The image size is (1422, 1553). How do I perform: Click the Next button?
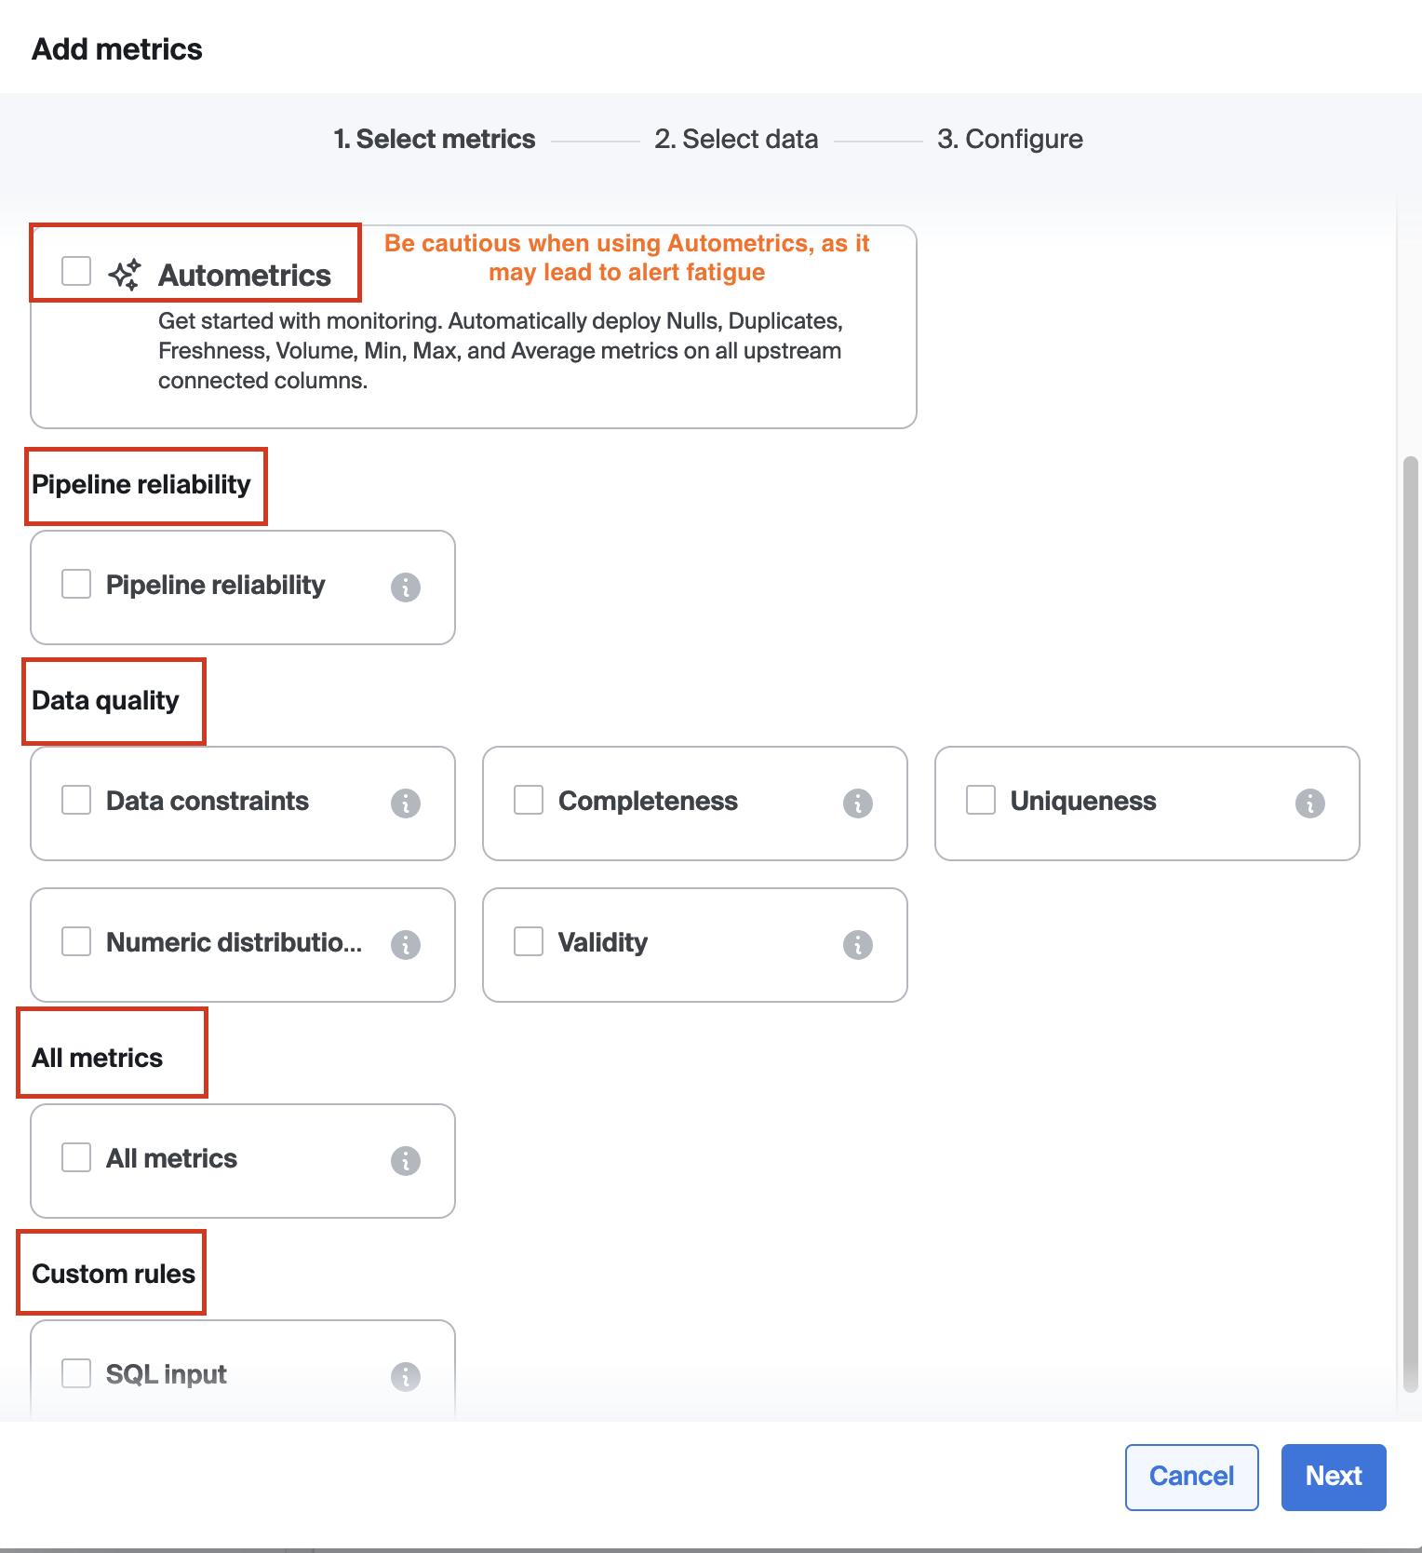[1333, 1477]
